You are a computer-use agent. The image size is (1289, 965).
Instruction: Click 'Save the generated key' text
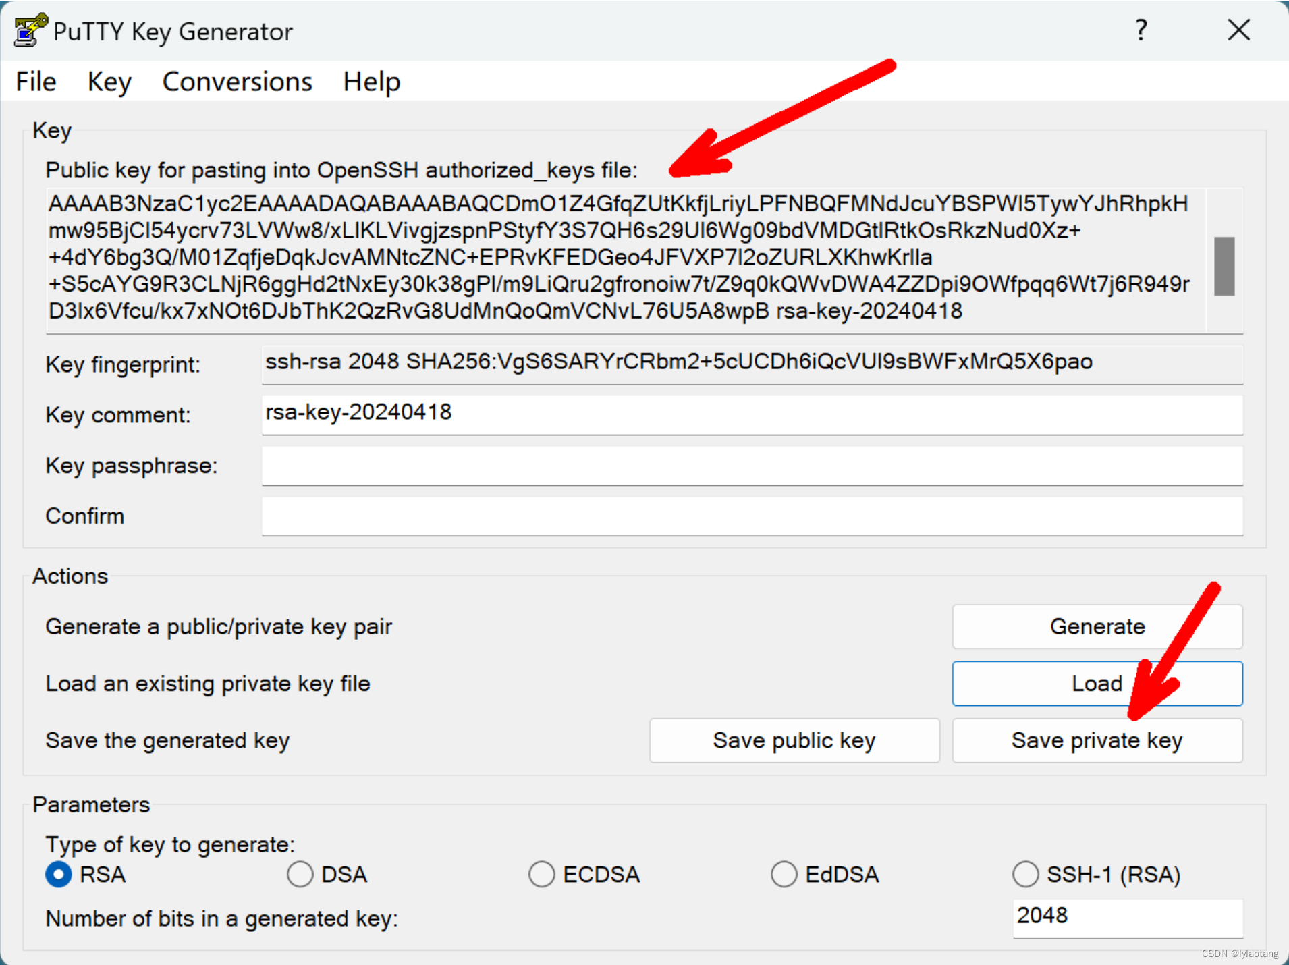click(x=167, y=741)
